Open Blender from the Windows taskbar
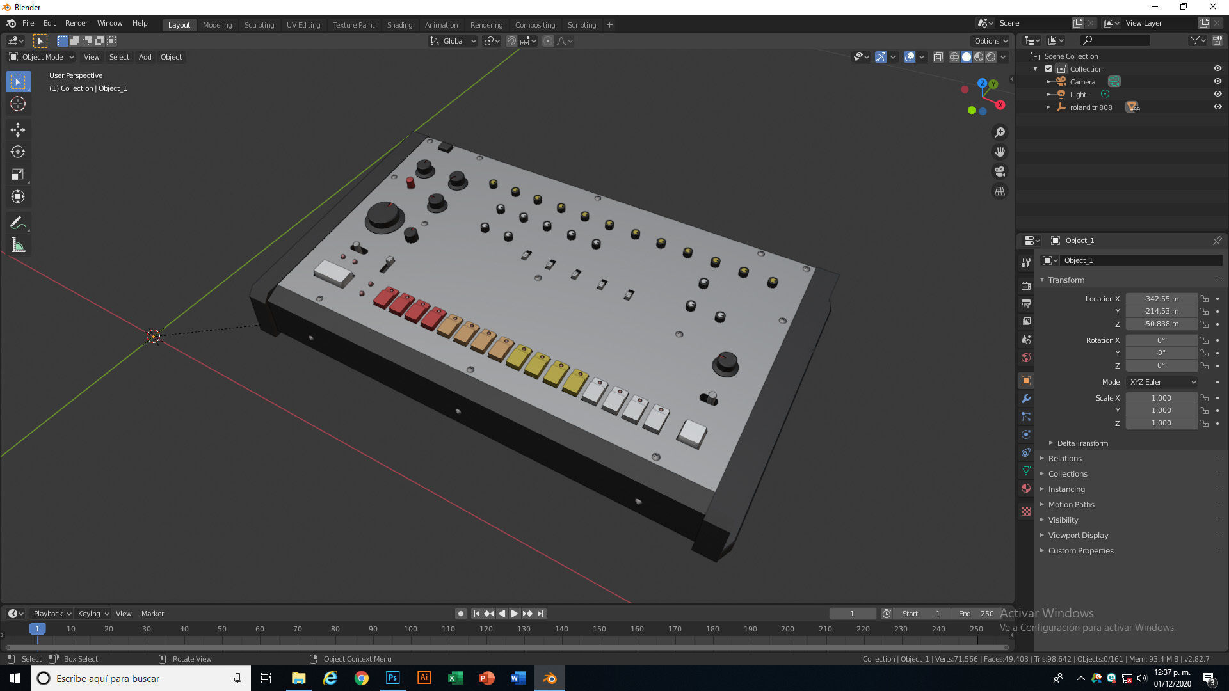Image resolution: width=1229 pixels, height=691 pixels. [x=549, y=678]
